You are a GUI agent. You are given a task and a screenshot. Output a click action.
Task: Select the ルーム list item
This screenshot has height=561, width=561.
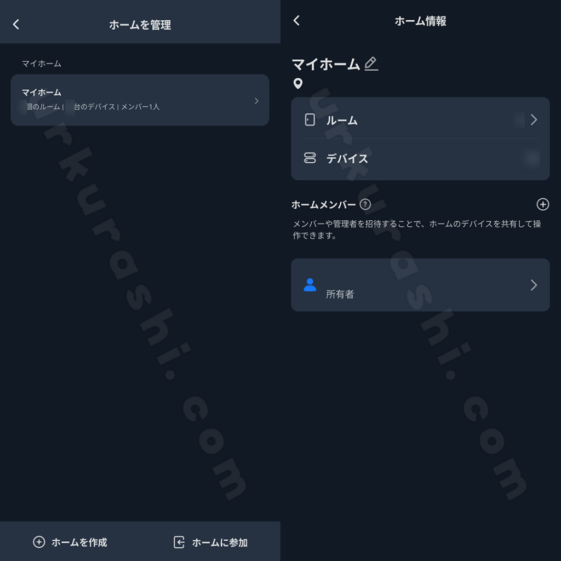point(420,120)
